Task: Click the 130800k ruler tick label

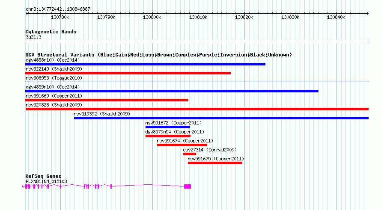Action: coord(152,17)
